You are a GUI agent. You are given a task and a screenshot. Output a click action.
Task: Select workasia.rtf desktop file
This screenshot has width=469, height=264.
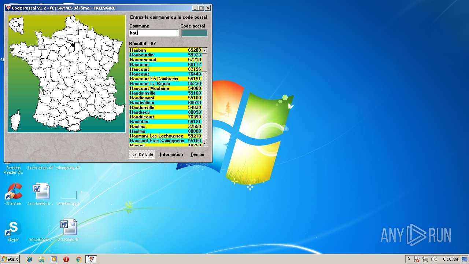point(69,230)
